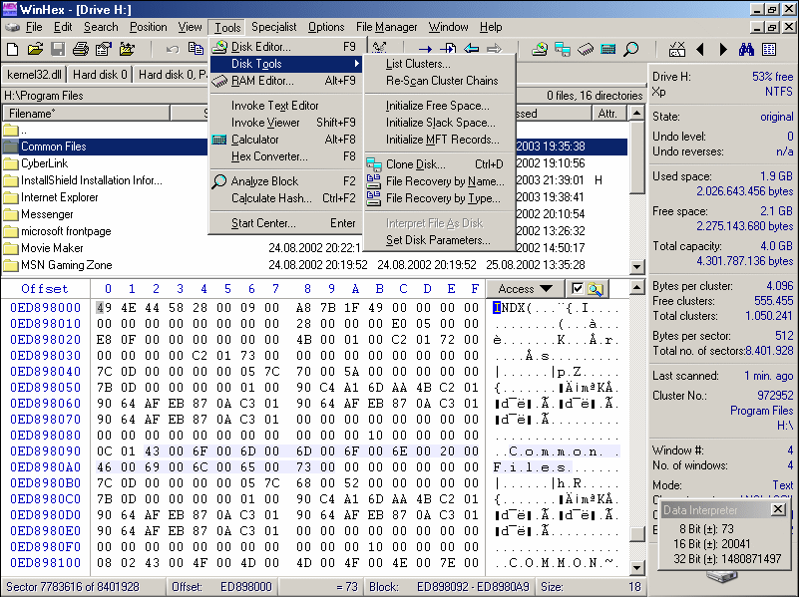
Task: Click the Save toolbar icon
Action: [57, 52]
